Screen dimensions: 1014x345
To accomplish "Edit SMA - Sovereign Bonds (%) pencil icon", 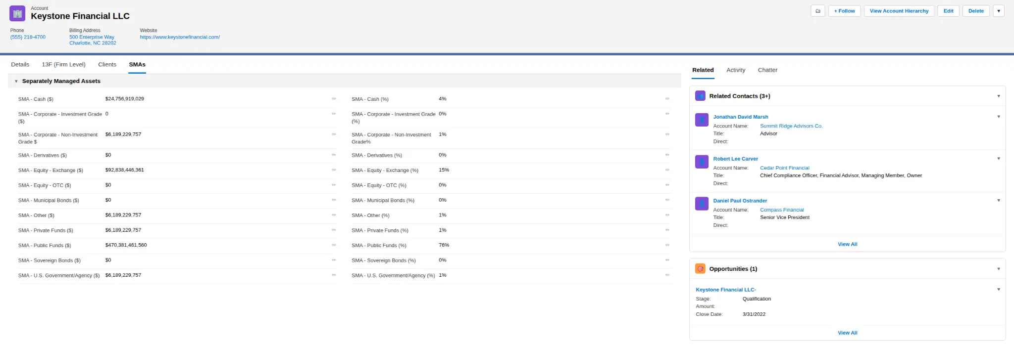I will (x=667, y=260).
